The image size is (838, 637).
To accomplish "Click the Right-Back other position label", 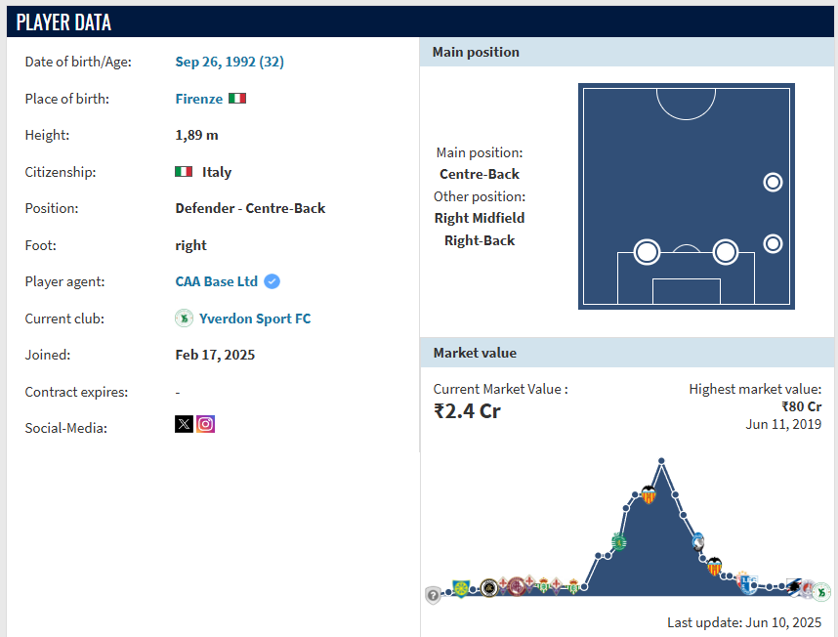I will (x=480, y=240).
